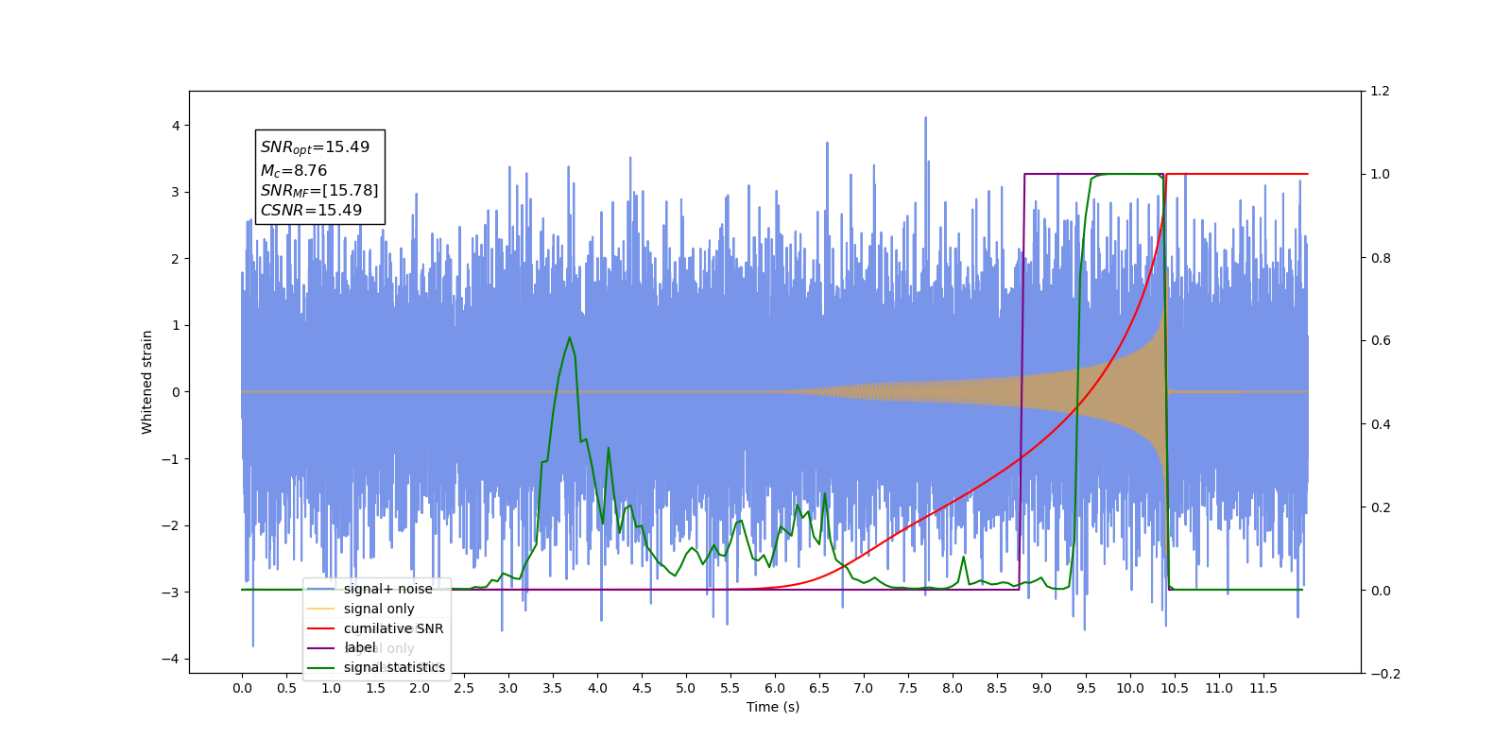Click the blue signal+noise line swatch in legend

click(321, 589)
